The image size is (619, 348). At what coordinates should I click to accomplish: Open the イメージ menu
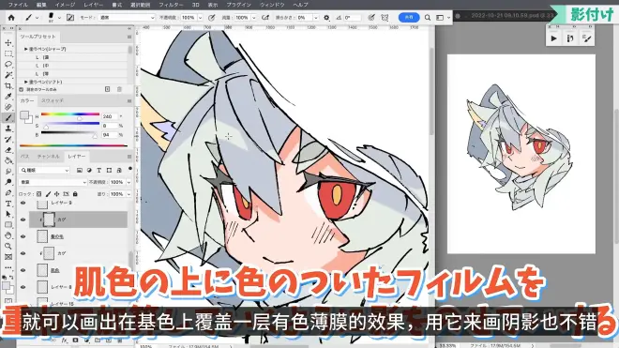coord(65,5)
